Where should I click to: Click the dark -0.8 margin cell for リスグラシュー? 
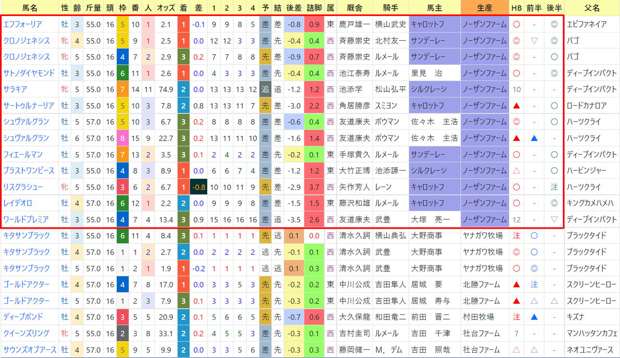(198, 187)
